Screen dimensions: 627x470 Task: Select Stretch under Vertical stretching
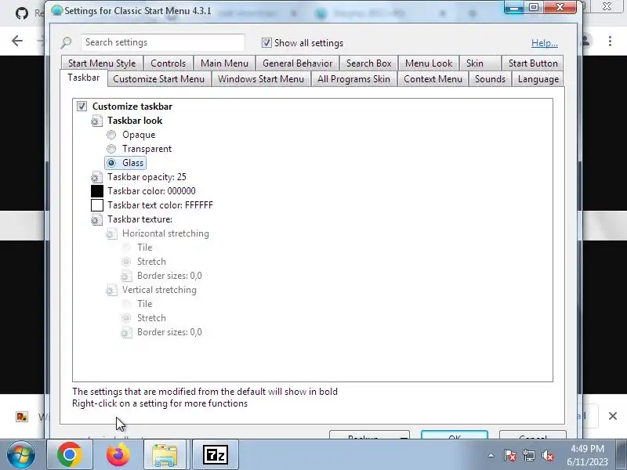point(126,318)
